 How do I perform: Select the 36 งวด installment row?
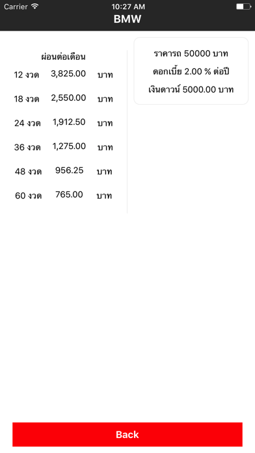pos(64,147)
